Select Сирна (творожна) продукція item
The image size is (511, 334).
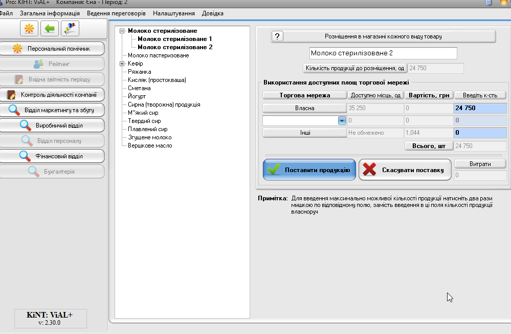164,105
